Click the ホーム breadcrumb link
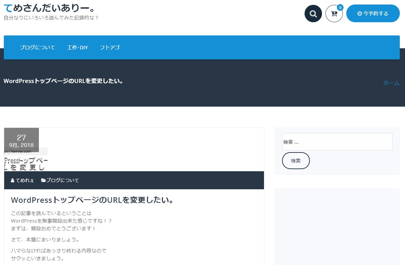The height and width of the screenshot is (265, 405). (x=391, y=83)
